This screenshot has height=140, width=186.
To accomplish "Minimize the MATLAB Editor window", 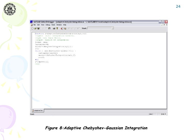I will coord(160,22).
